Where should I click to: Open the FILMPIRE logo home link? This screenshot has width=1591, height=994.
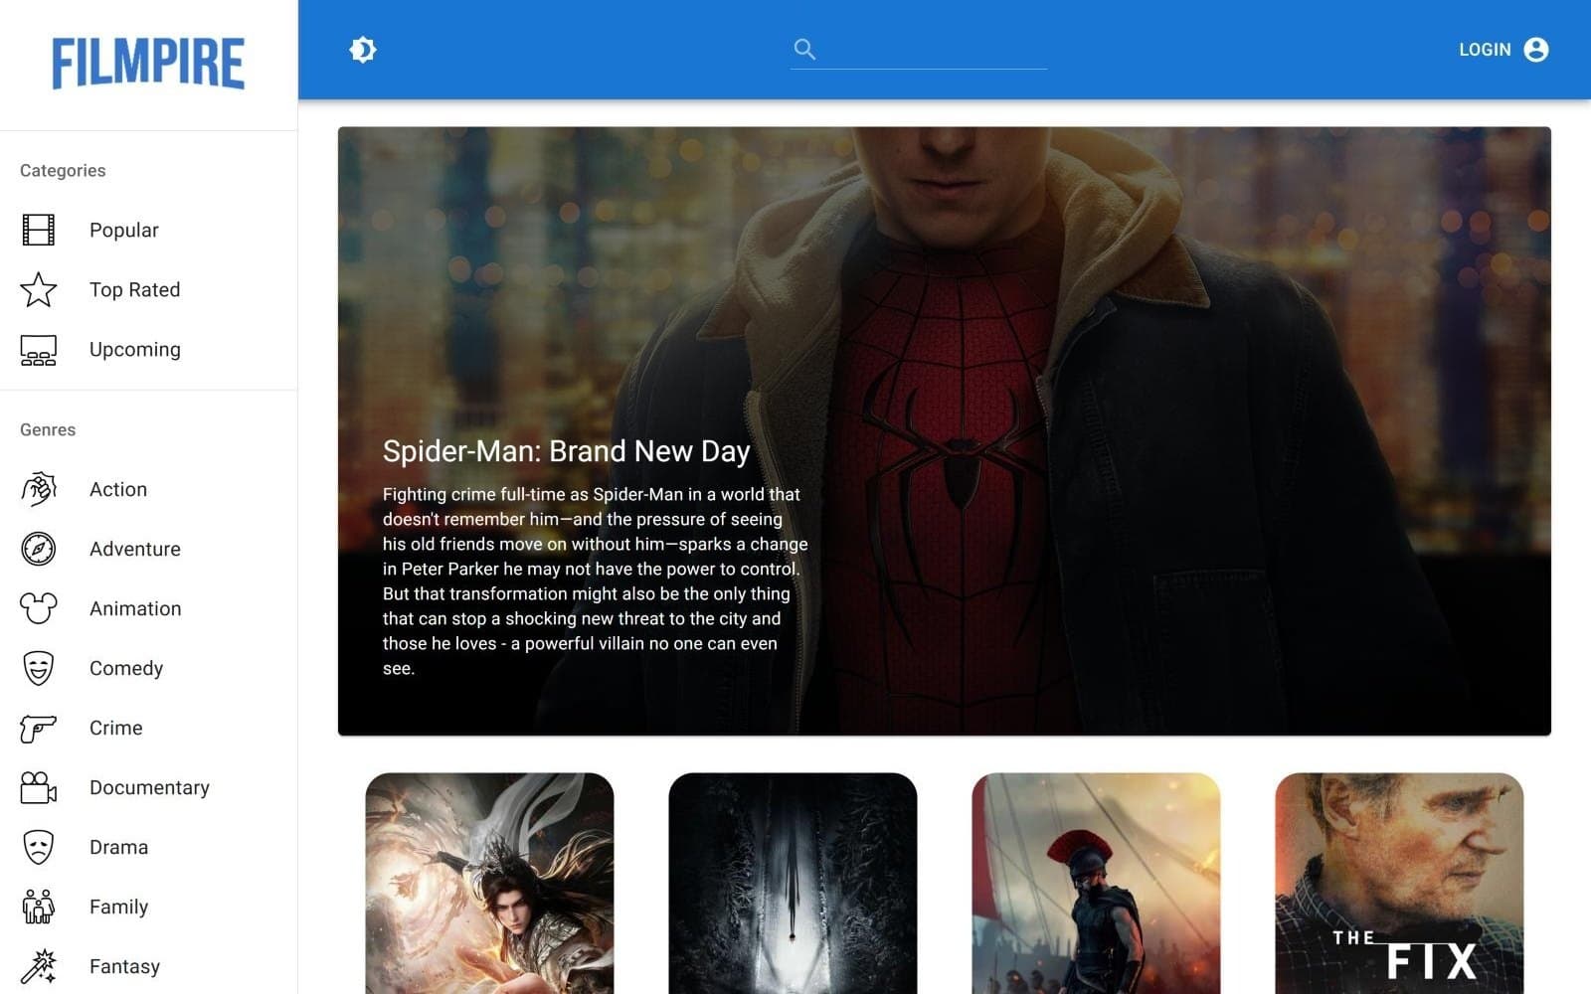pyautogui.click(x=148, y=64)
